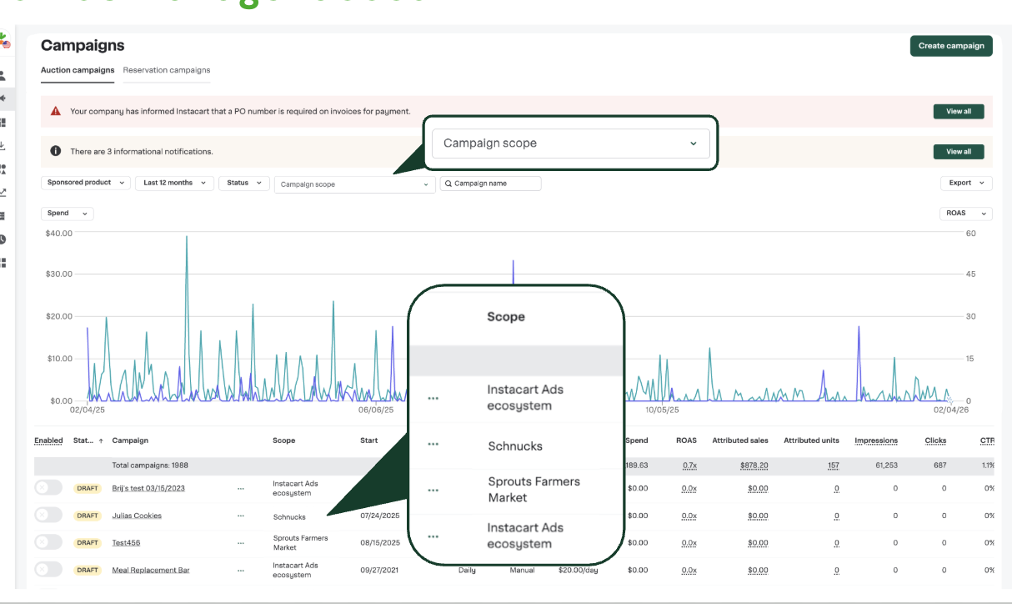Click the Start column header
The image size is (1012, 604).
368,440
